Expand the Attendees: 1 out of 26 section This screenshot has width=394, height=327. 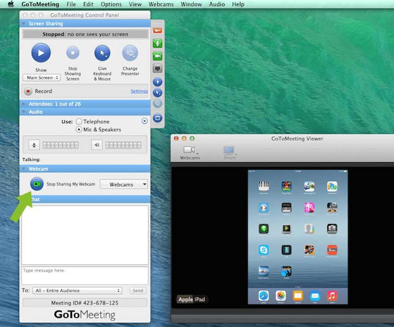[24, 104]
